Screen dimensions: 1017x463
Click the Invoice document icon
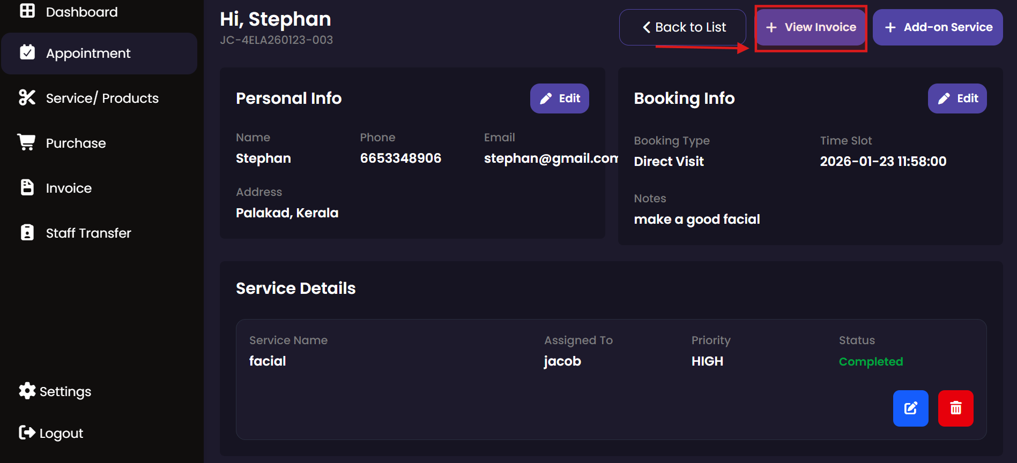[x=27, y=187]
